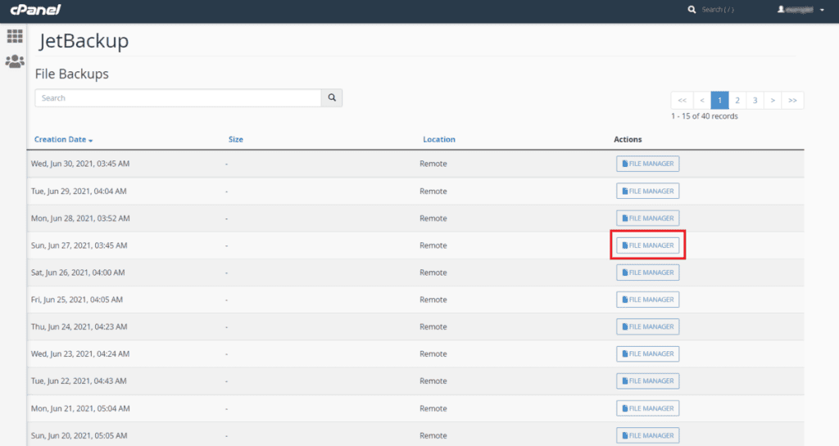The width and height of the screenshot is (839, 446).
Task: Click Remote location in Jun 30 row
Action: click(x=433, y=164)
